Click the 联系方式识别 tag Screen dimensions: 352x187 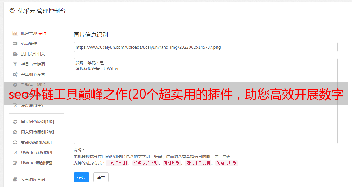click(x=145, y=163)
